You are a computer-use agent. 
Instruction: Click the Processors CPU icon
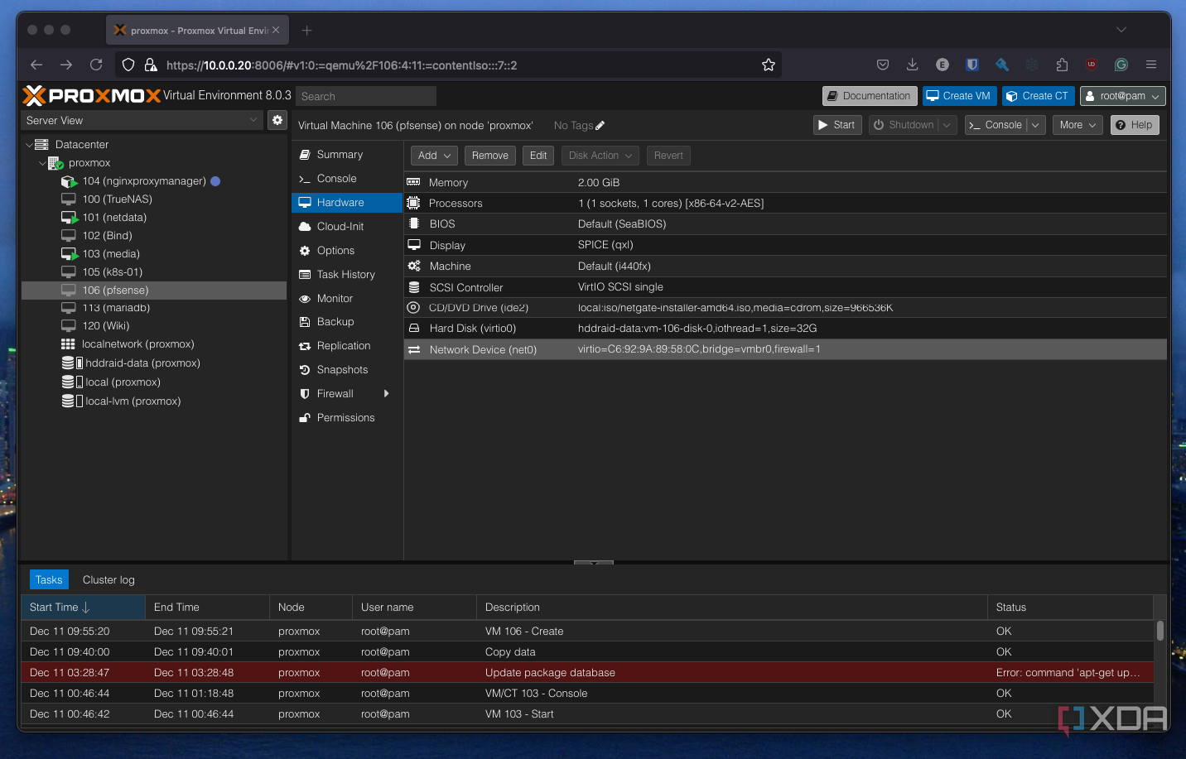click(x=413, y=203)
